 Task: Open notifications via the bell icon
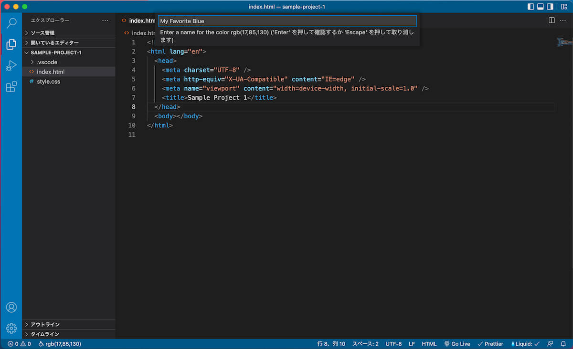click(563, 343)
